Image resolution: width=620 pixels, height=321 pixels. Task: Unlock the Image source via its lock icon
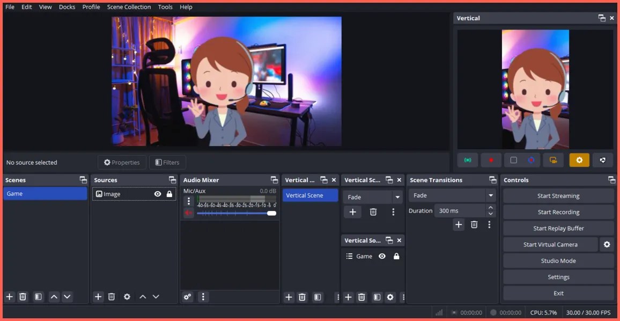(x=169, y=194)
